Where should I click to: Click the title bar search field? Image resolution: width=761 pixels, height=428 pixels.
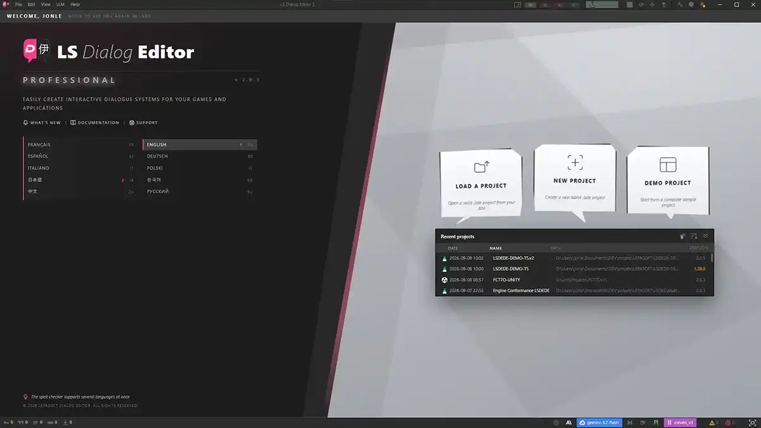click(602, 4)
